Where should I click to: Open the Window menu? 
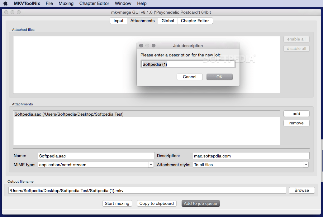123,3
